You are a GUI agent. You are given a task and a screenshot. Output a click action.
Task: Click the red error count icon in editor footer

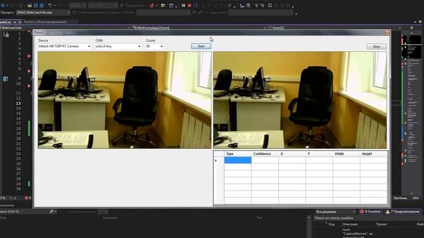pyautogui.click(x=26, y=198)
